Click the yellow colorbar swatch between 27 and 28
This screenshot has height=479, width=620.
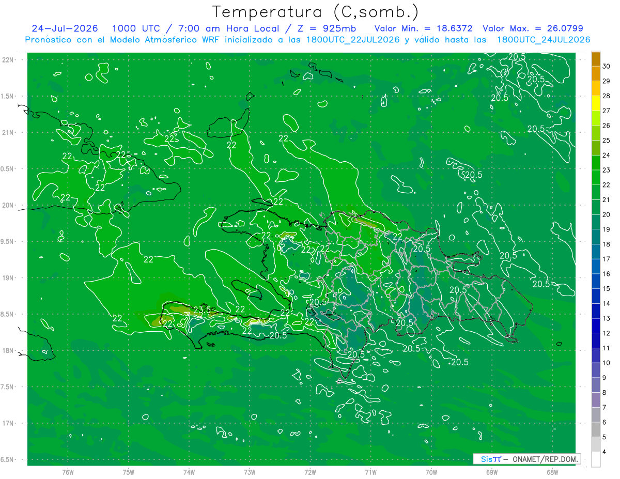pyautogui.click(x=596, y=103)
